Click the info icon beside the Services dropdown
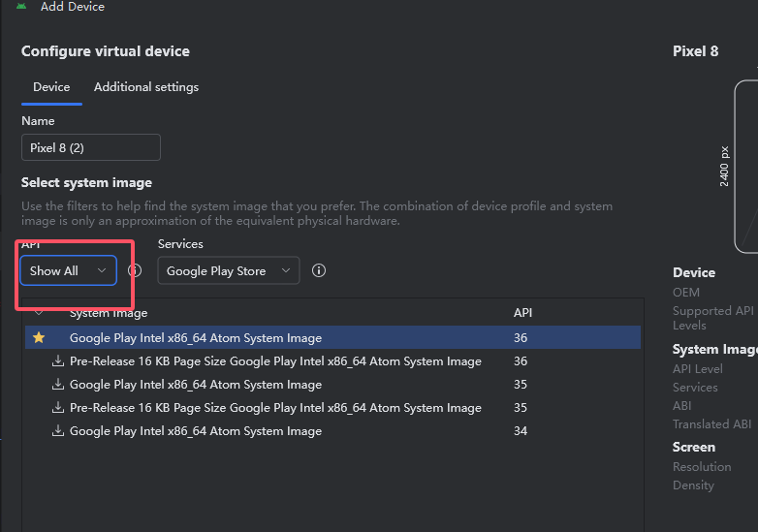 coord(319,270)
